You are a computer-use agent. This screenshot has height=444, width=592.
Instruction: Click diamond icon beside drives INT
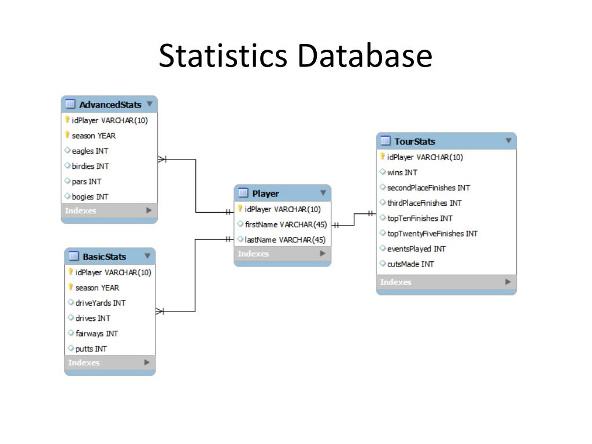tap(71, 317)
